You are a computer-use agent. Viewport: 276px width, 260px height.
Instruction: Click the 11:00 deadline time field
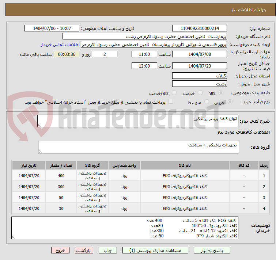144,54
